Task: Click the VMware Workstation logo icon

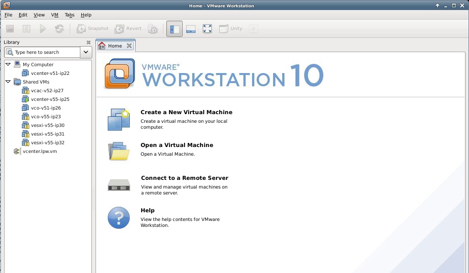Action: [120, 73]
